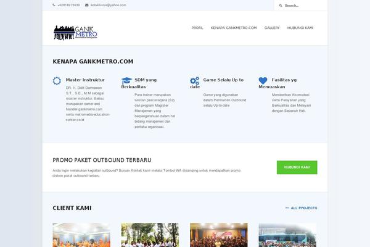Click the KENAPA GANKMETRO.COM section heading
The height and width of the screenshot is (247, 370).
(x=93, y=62)
